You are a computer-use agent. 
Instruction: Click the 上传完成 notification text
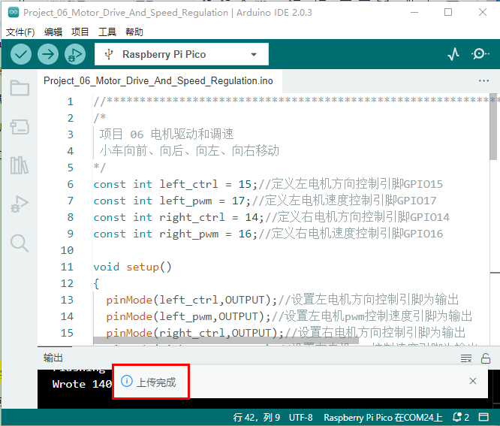point(156,382)
